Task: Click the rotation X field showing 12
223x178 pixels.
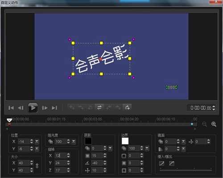Action: (x=60, y=156)
